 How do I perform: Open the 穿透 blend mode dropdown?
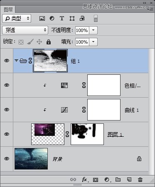click(25, 30)
